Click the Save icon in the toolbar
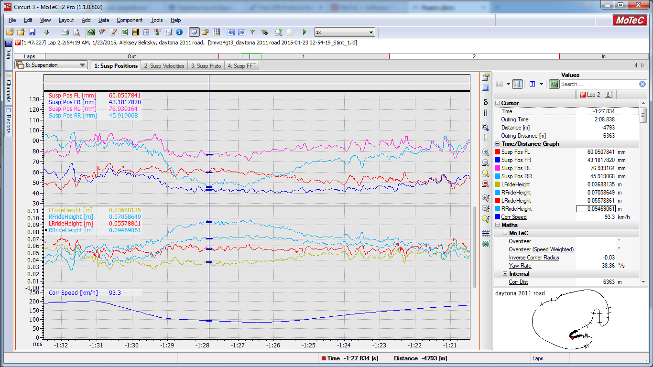This screenshot has height=367, width=653. [32, 32]
